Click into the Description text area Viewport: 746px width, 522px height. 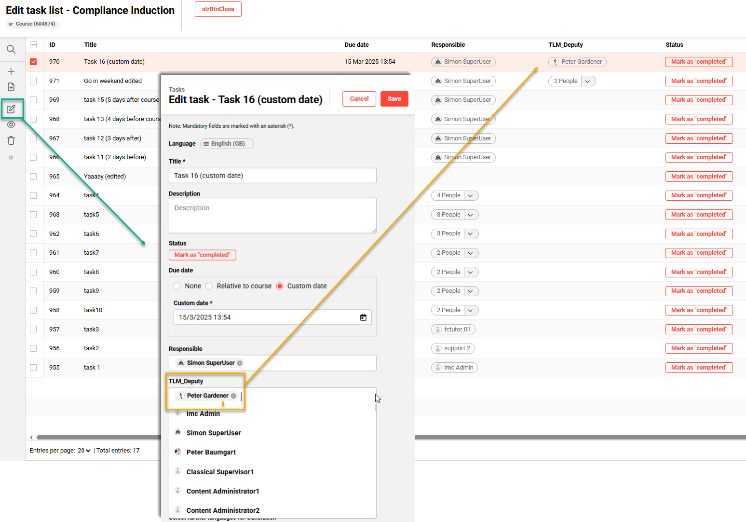click(x=272, y=216)
